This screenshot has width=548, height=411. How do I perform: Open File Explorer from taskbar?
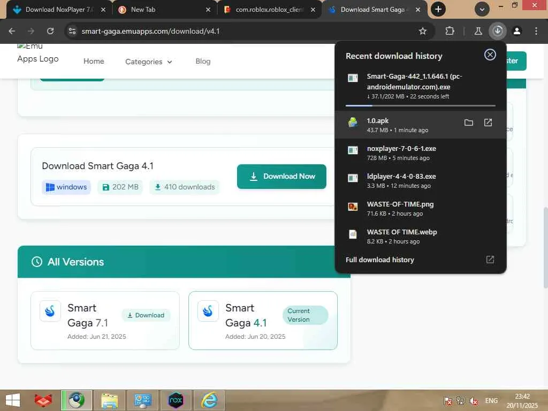109,400
